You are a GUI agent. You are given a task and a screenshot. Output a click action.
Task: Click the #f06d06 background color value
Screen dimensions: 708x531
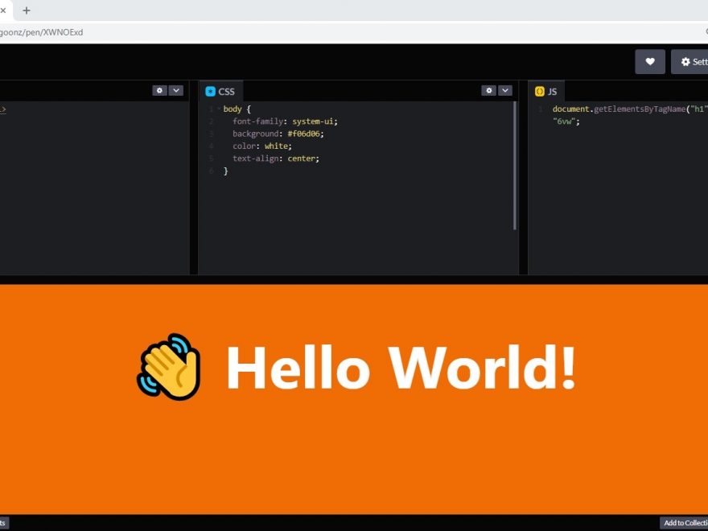click(305, 134)
